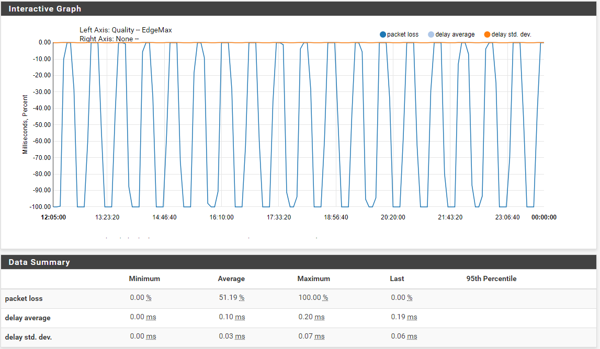The width and height of the screenshot is (600, 349).
Task: Select the 12:05:00 start time axis label
Action: [53, 217]
